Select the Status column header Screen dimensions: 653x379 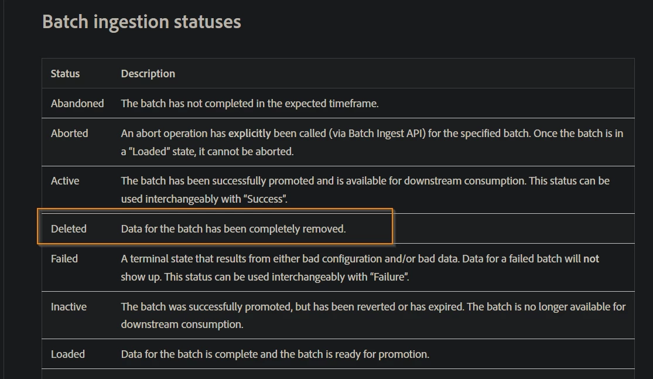[x=65, y=74]
